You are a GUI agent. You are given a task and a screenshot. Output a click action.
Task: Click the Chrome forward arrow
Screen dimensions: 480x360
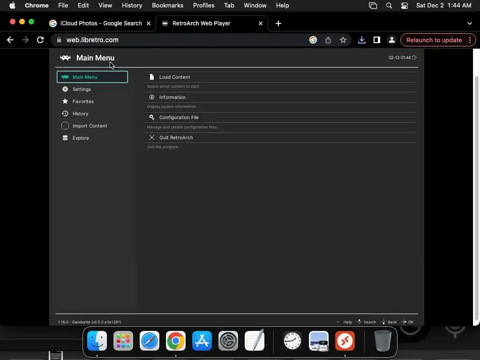[25, 40]
